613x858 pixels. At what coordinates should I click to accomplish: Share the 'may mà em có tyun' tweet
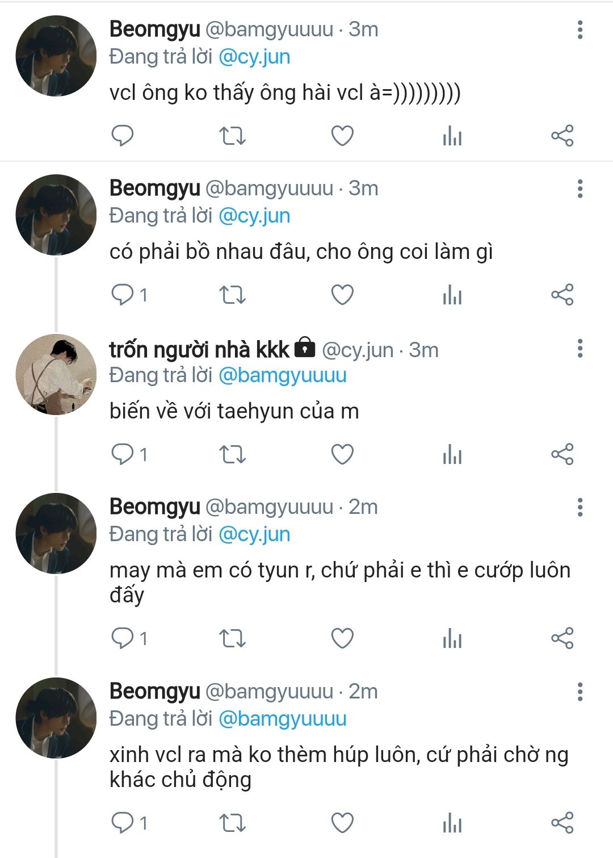(x=562, y=638)
